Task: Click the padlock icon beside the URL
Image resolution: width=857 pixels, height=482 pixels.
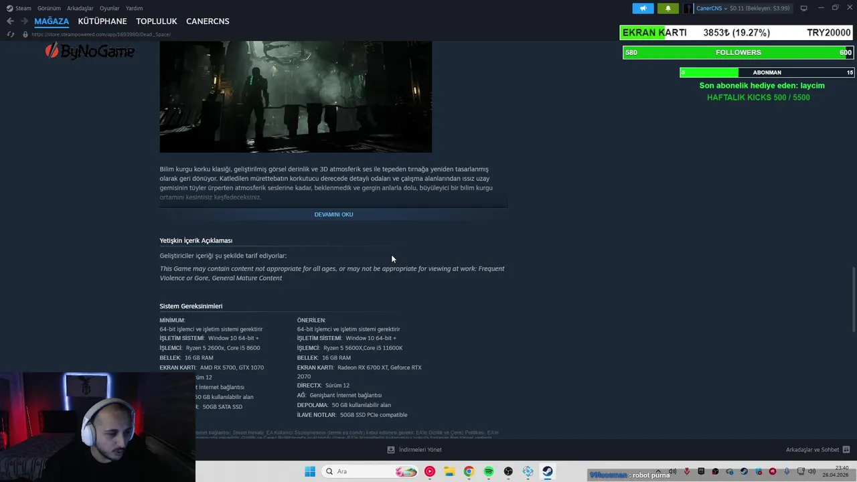Action: pos(25,34)
